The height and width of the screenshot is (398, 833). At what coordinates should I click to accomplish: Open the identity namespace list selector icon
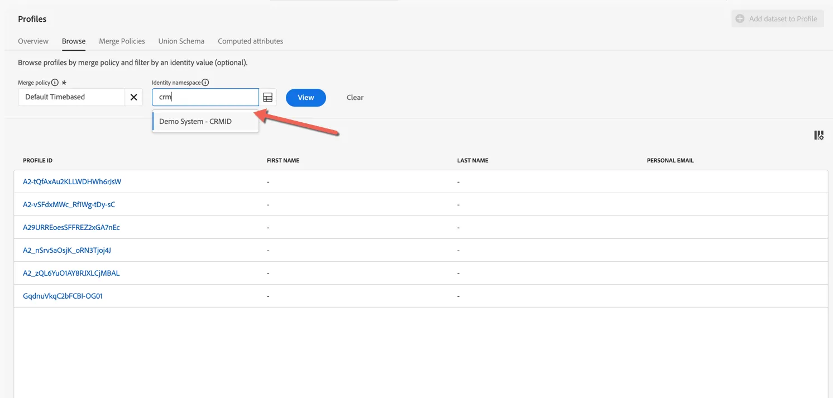268,97
